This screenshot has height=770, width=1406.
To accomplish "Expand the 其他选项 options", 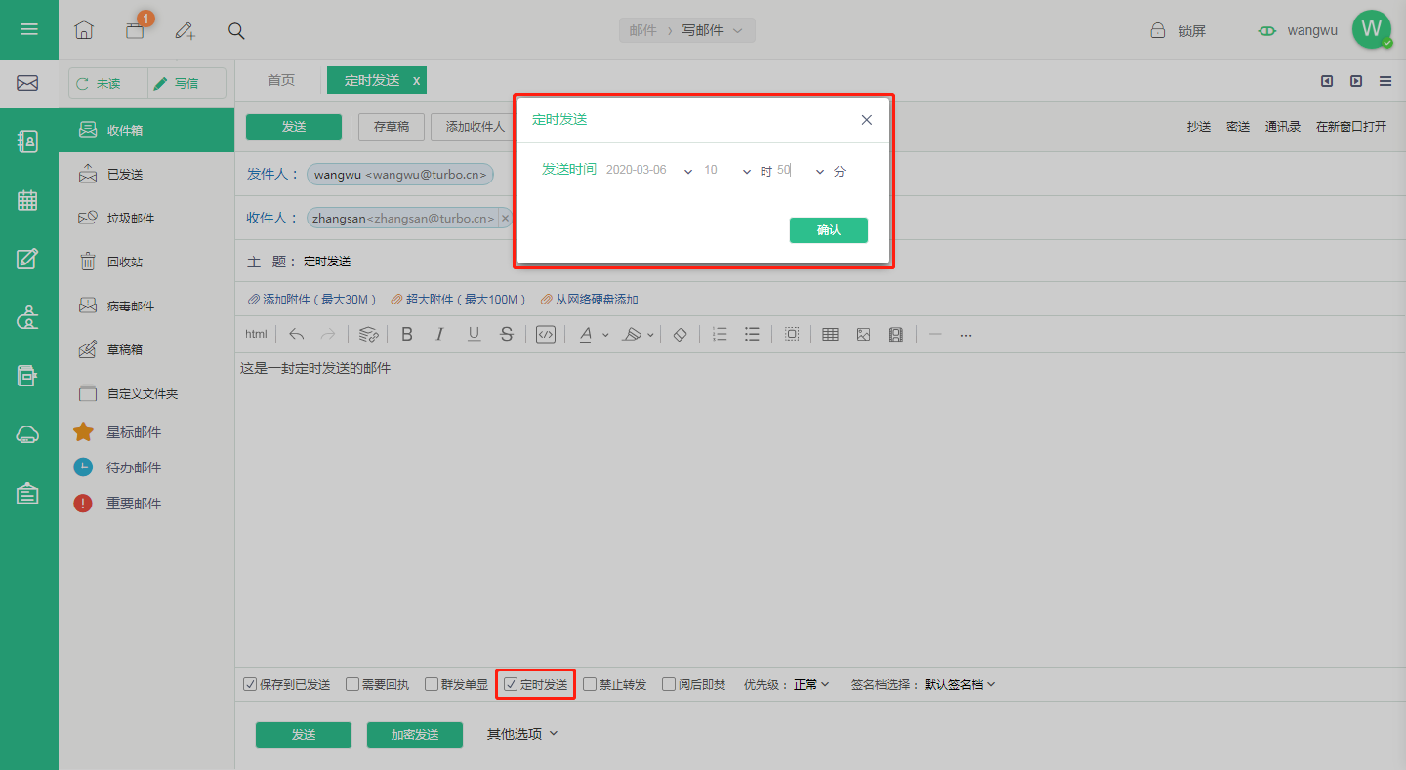I will (522, 734).
